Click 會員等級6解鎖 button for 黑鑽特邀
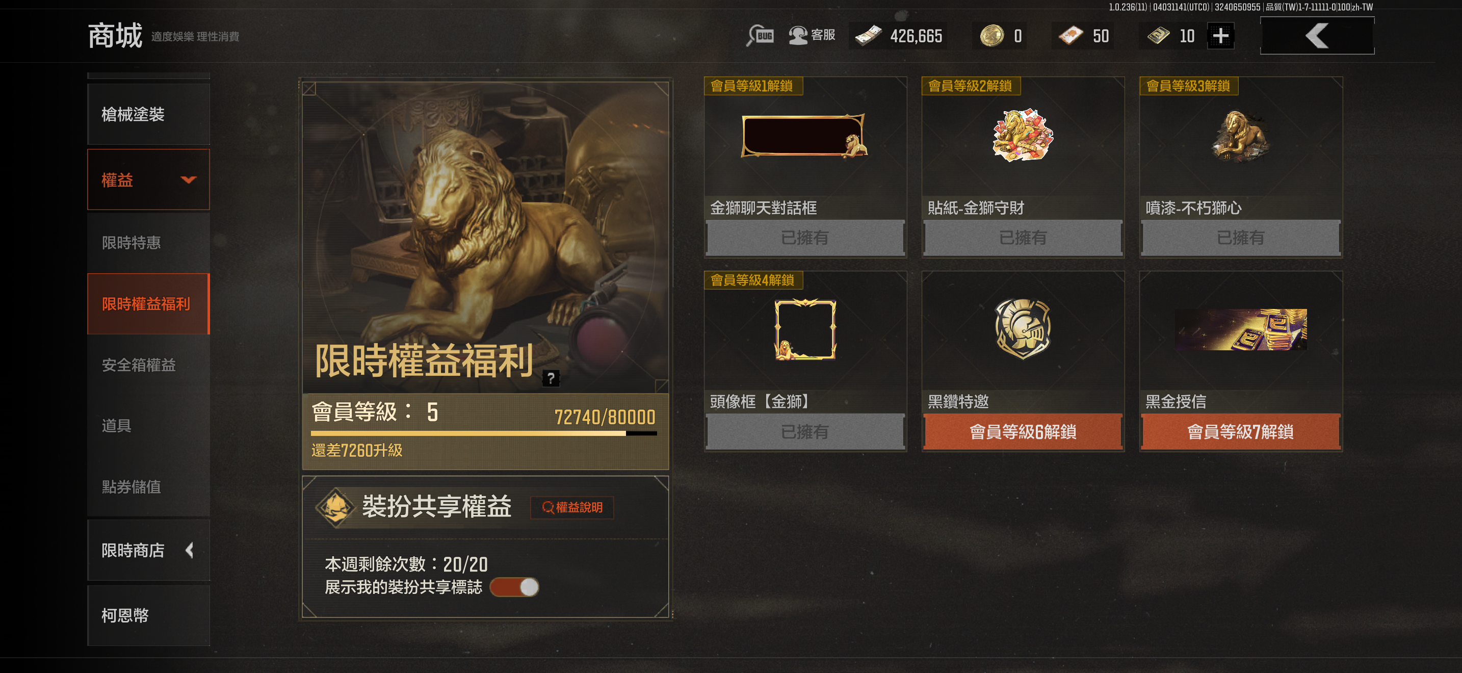Screen dimensions: 1462x673 (1023, 432)
